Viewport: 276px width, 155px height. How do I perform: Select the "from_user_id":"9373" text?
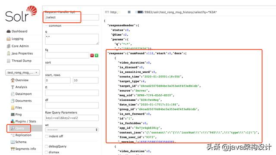click(137, 137)
